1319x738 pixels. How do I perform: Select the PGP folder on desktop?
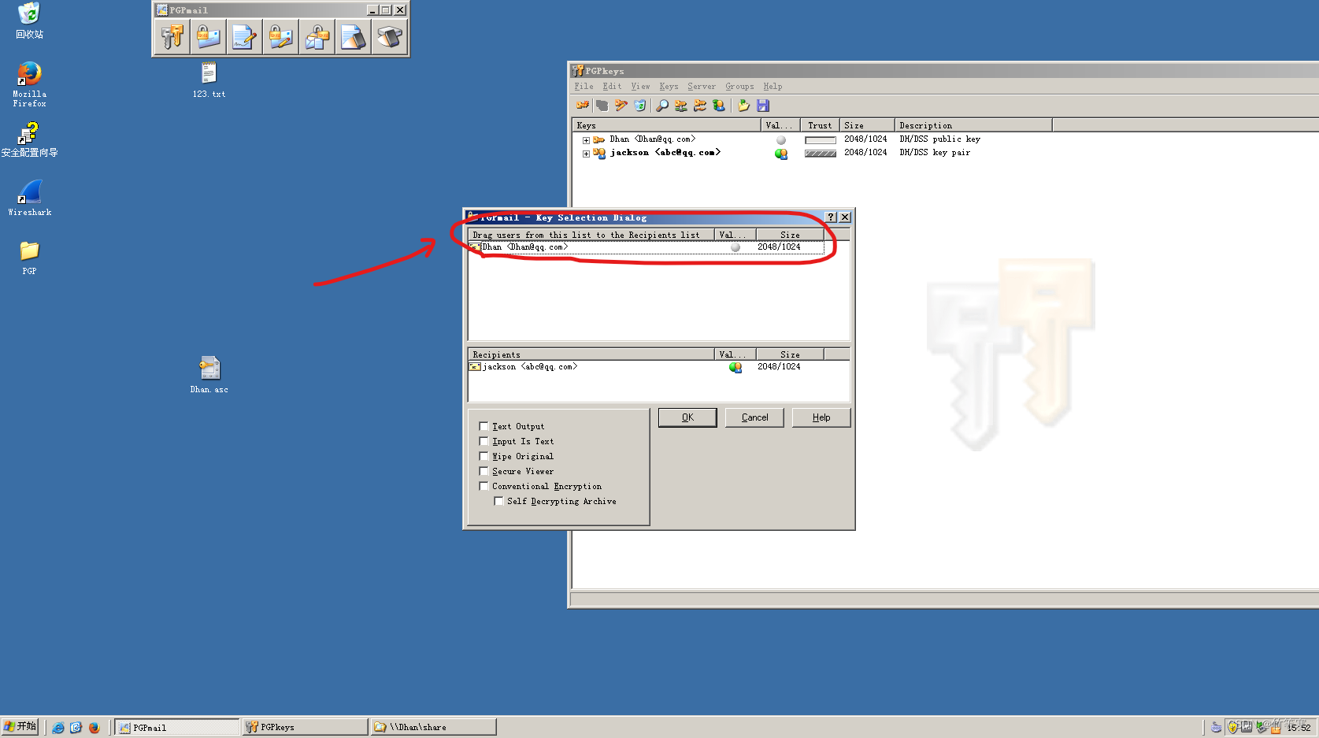[x=29, y=258]
